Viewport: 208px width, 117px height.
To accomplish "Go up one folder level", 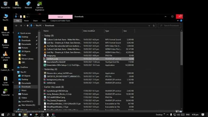I will point(28,26).
